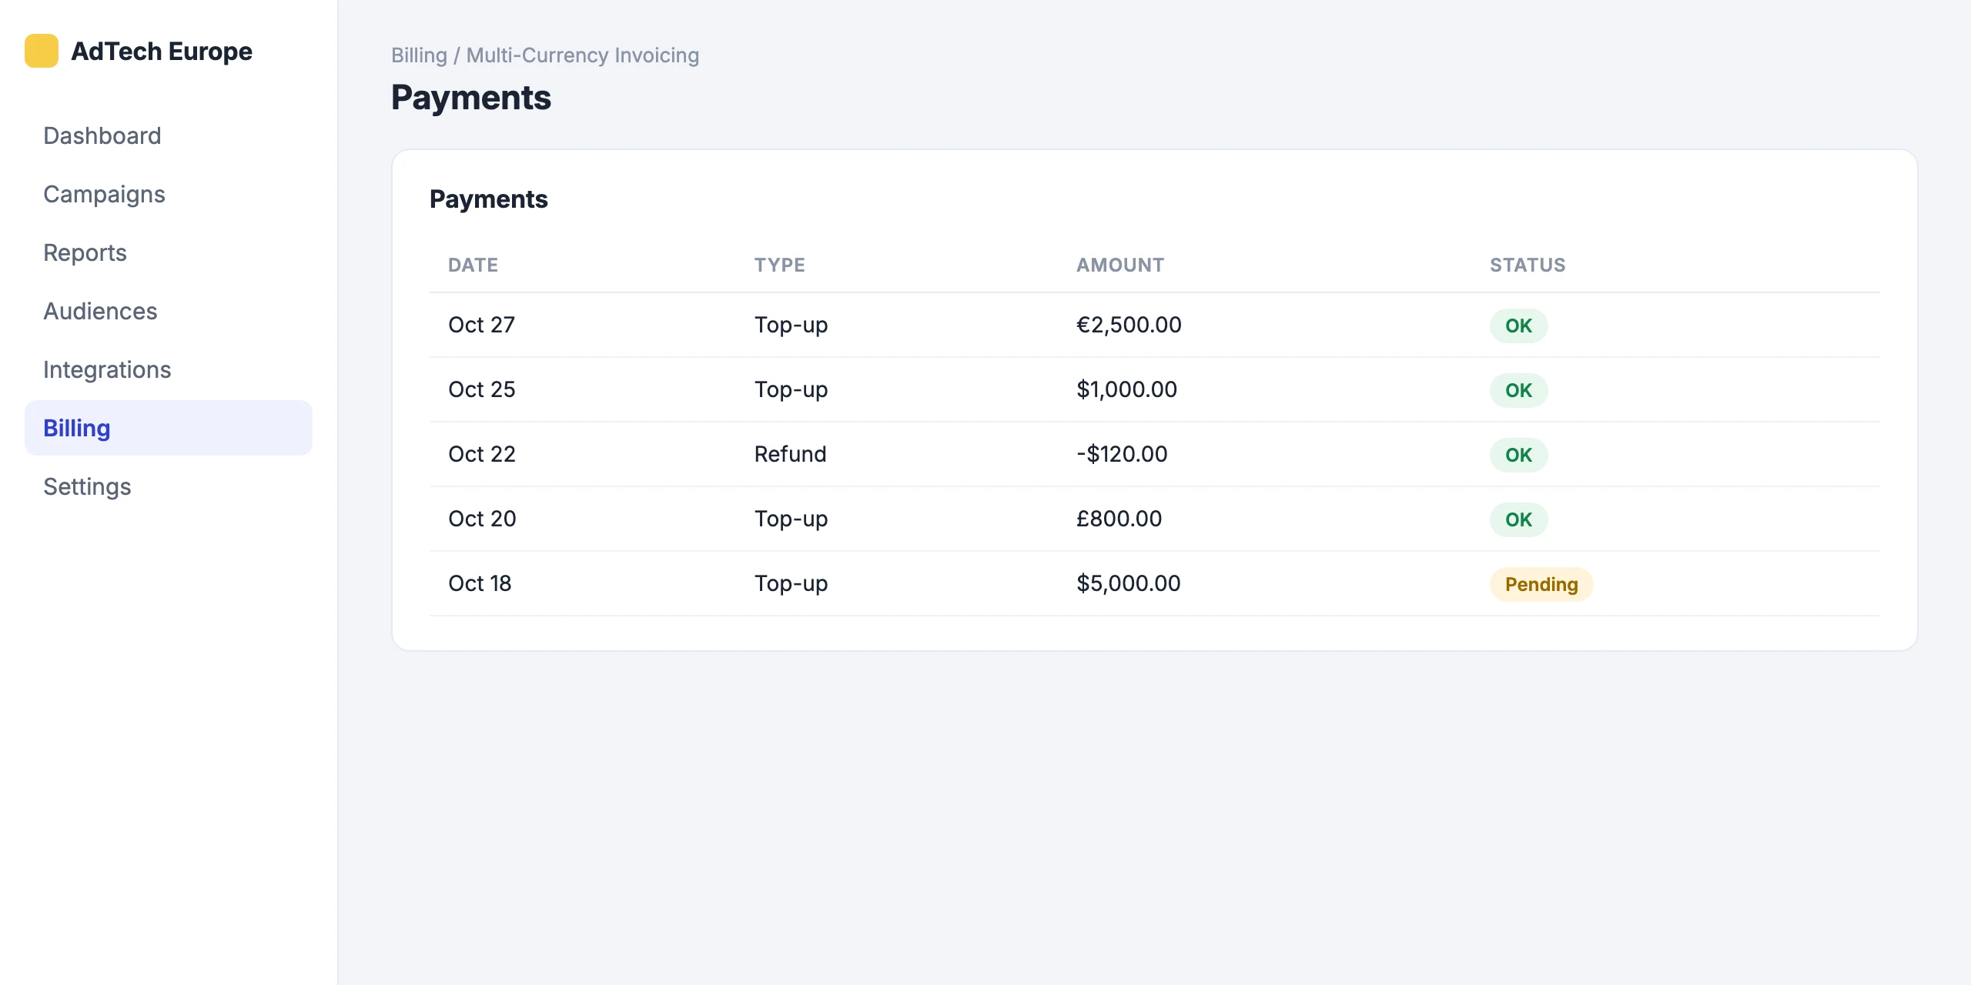Open the Integrations sidebar item
This screenshot has width=1971, height=985.
tap(169, 369)
